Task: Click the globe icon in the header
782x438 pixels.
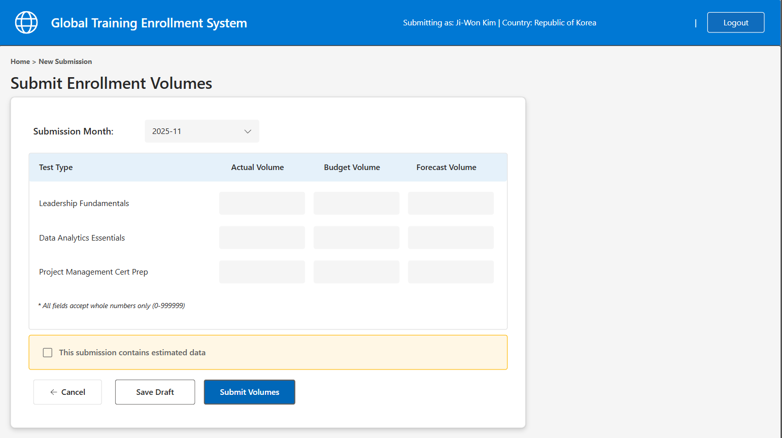Action: pos(26,22)
